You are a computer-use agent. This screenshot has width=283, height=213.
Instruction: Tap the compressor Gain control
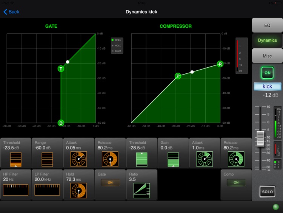pyautogui.click(x=173, y=159)
